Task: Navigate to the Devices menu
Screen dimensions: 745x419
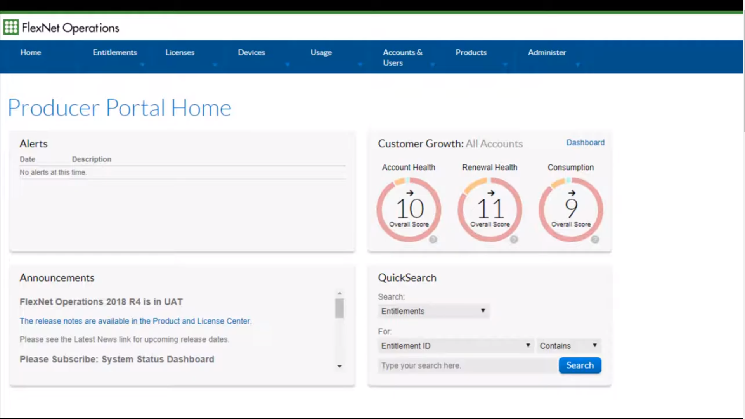Action: point(251,52)
